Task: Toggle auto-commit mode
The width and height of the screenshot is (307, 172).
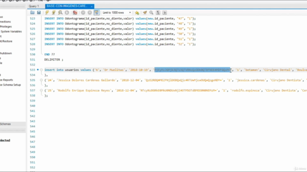Action: (x=96, y=13)
